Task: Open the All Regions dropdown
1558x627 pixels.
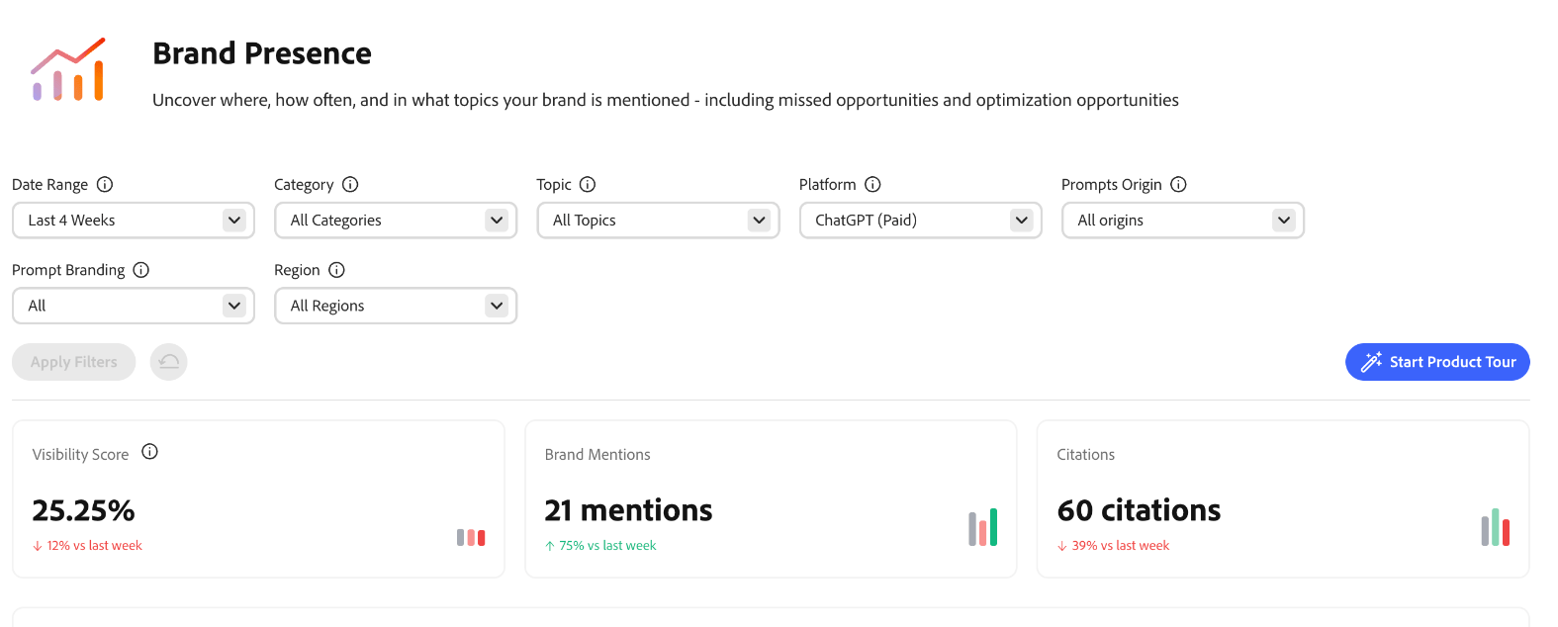Action: point(396,306)
